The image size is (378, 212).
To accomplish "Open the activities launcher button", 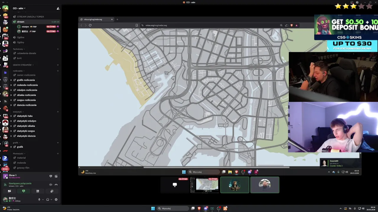I will pos(38,191).
